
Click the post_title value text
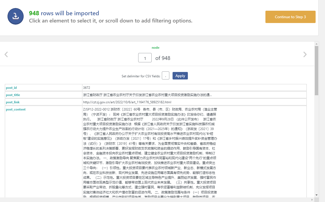pos(147,95)
